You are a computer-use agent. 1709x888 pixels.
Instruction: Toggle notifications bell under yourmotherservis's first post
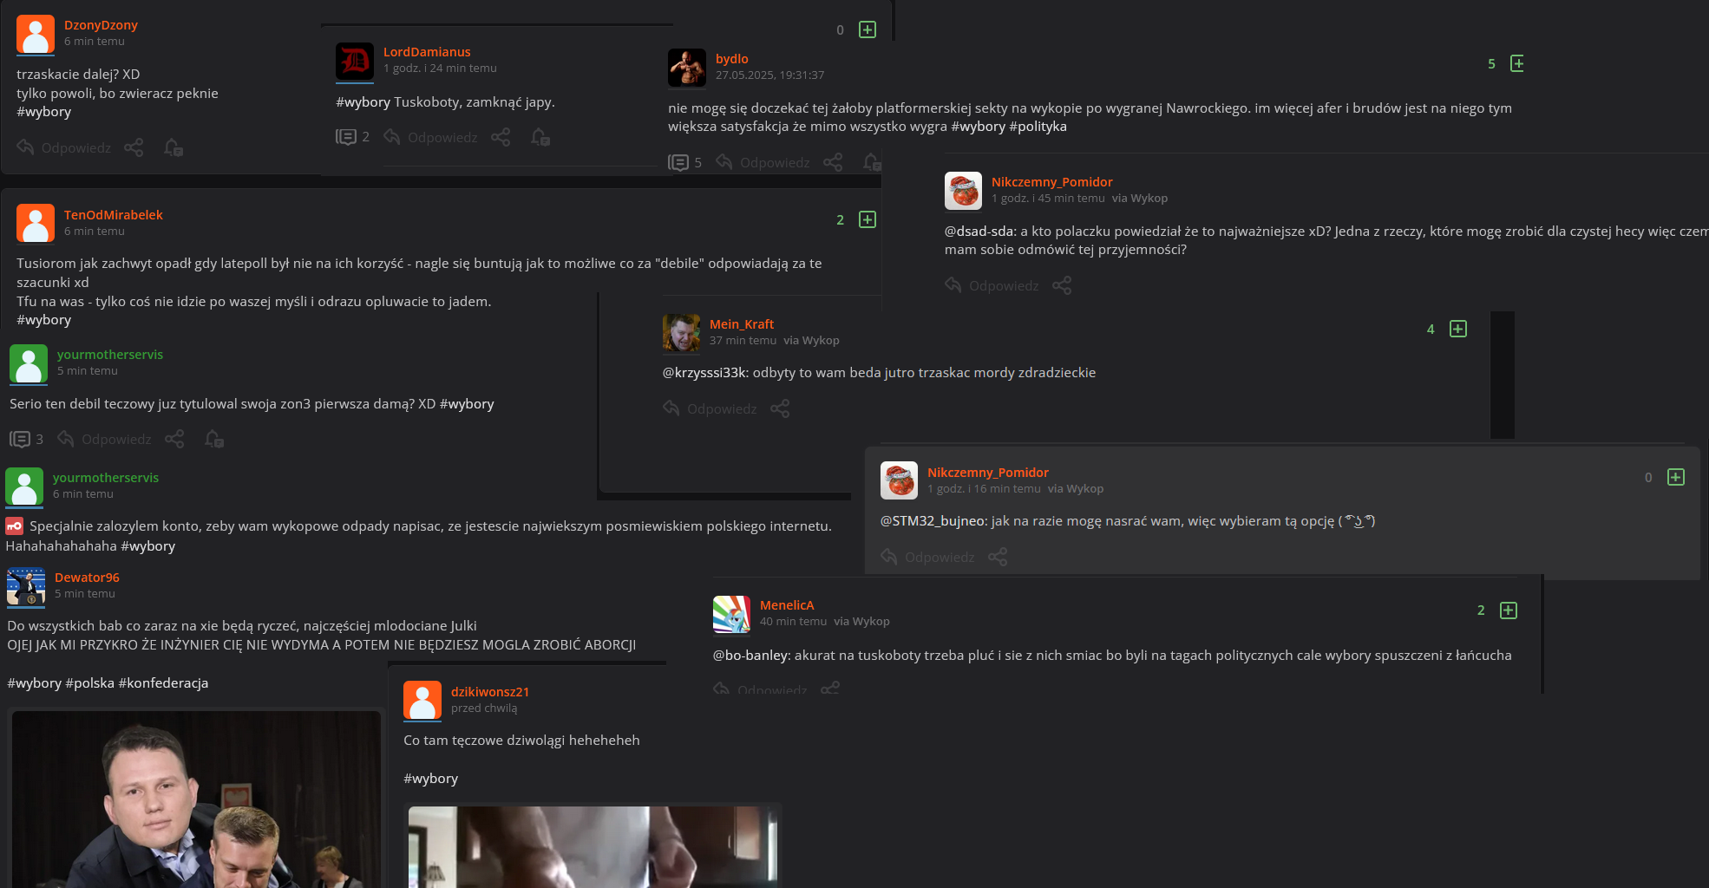click(213, 439)
